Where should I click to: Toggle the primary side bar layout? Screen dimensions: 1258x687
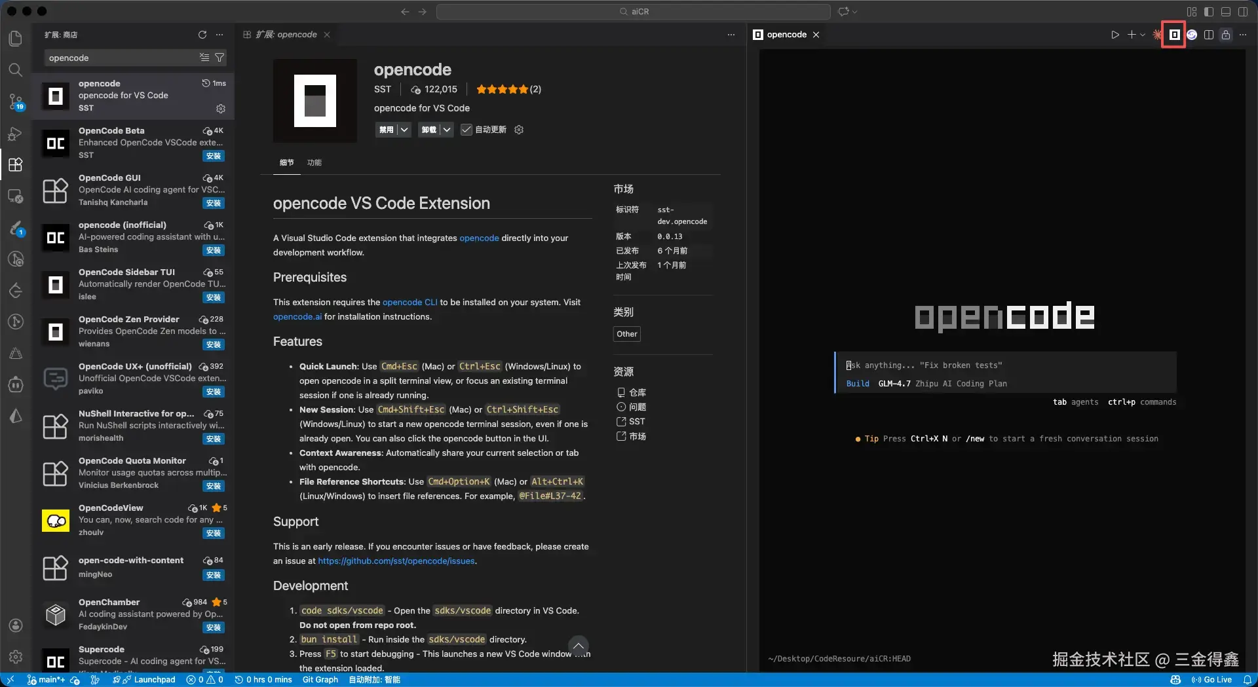coord(1209,11)
